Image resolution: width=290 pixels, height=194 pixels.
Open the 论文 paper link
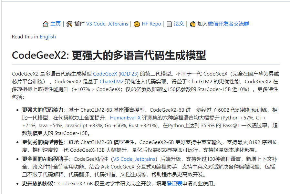(179, 24)
